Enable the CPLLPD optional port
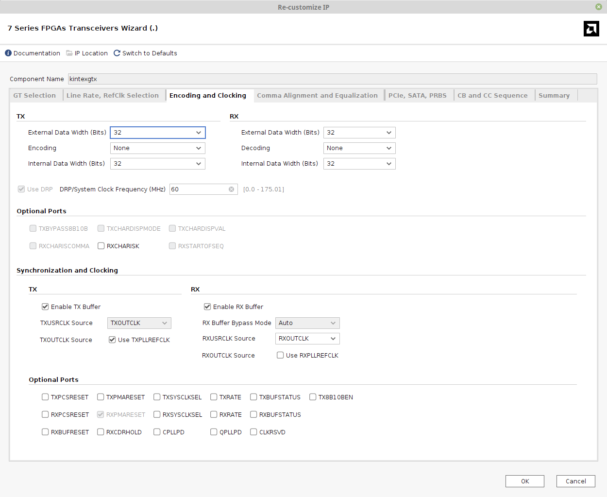 click(156, 432)
